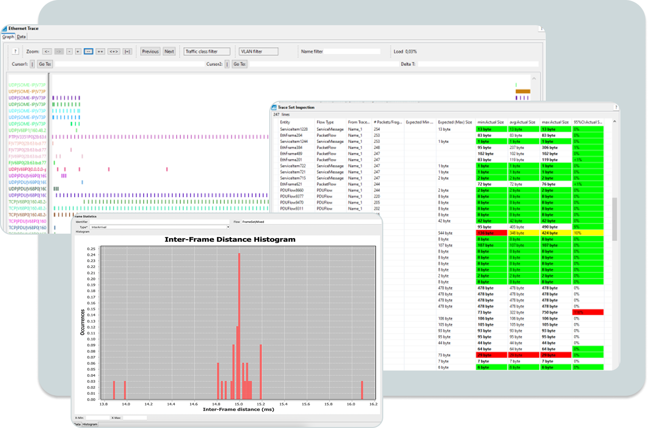Click the '<+>' zoom expand button
Image resolution: width=648 pixels, height=428 pixels.
click(x=113, y=51)
